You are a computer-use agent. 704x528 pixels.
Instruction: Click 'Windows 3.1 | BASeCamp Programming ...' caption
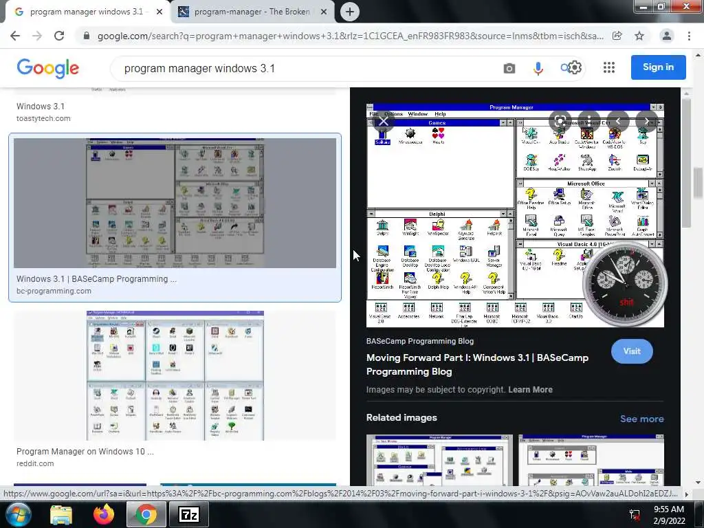(x=96, y=279)
